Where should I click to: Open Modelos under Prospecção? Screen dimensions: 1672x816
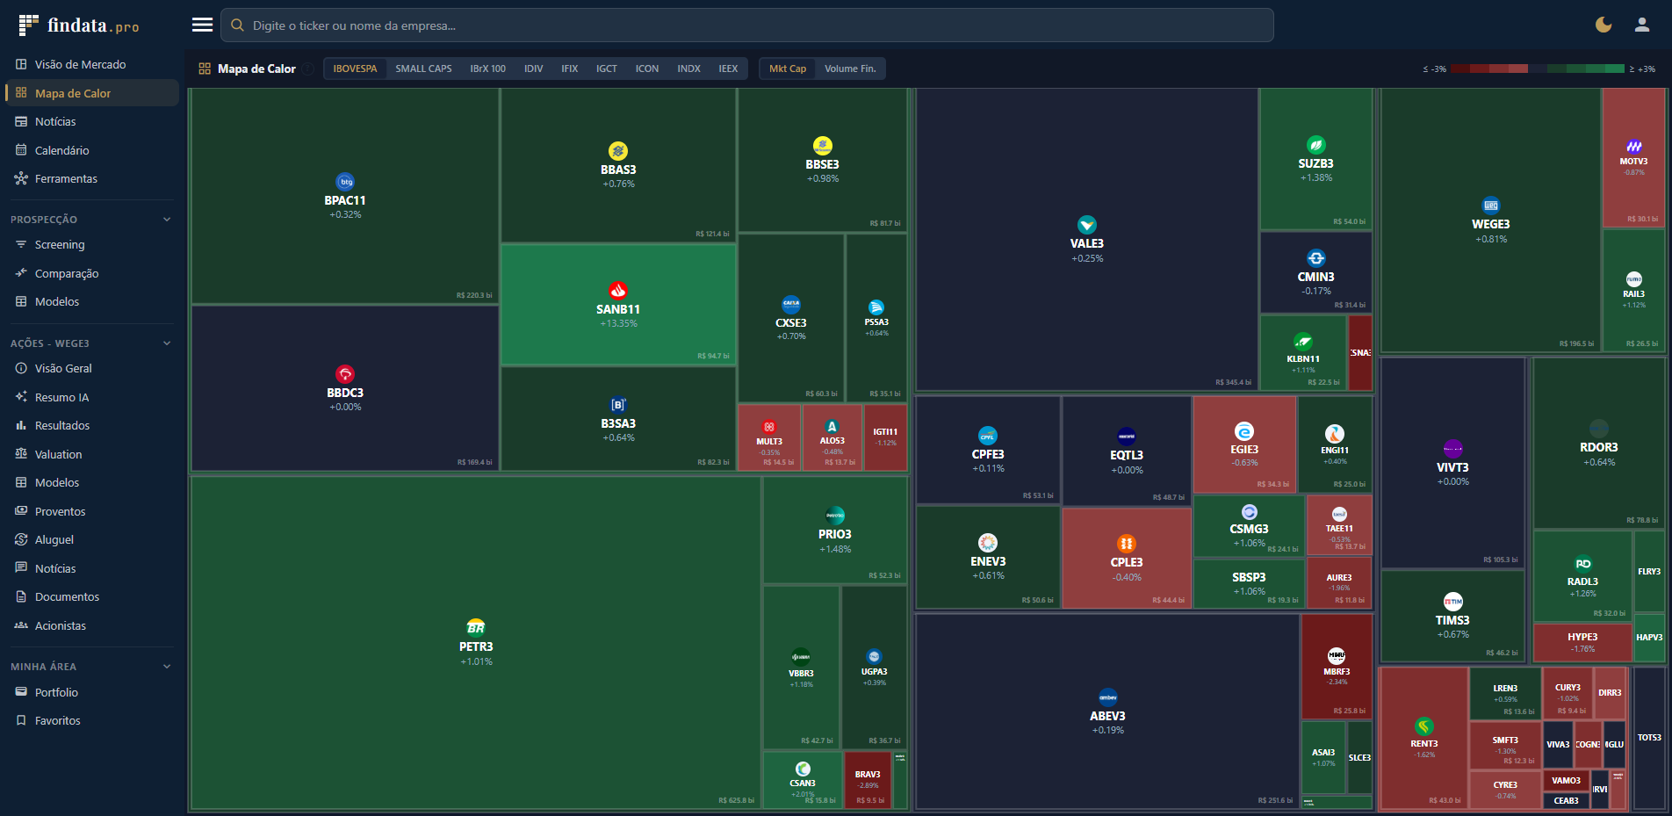pyautogui.click(x=91, y=301)
